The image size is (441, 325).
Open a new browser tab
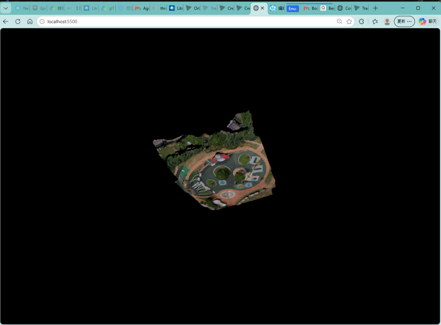[375, 8]
